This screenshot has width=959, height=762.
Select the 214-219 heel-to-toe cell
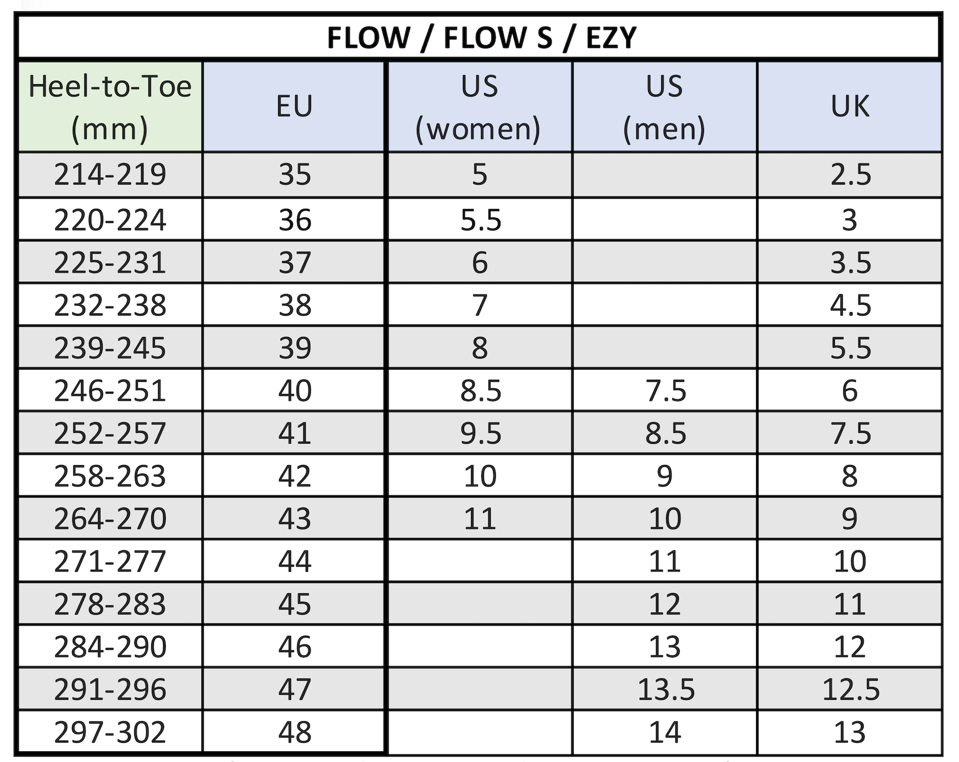110,174
